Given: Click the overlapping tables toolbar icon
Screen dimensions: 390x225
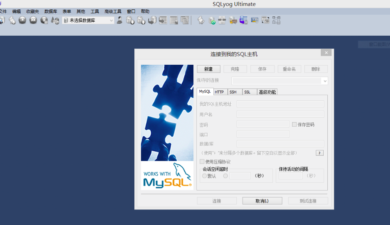Looking at the screenshot, I should [x=185, y=20].
